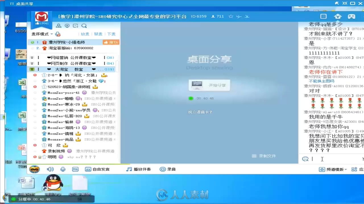Open the list panel icon in the top-right toolbar
The image size is (364, 204).
pyautogui.click(x=323, y=16)
